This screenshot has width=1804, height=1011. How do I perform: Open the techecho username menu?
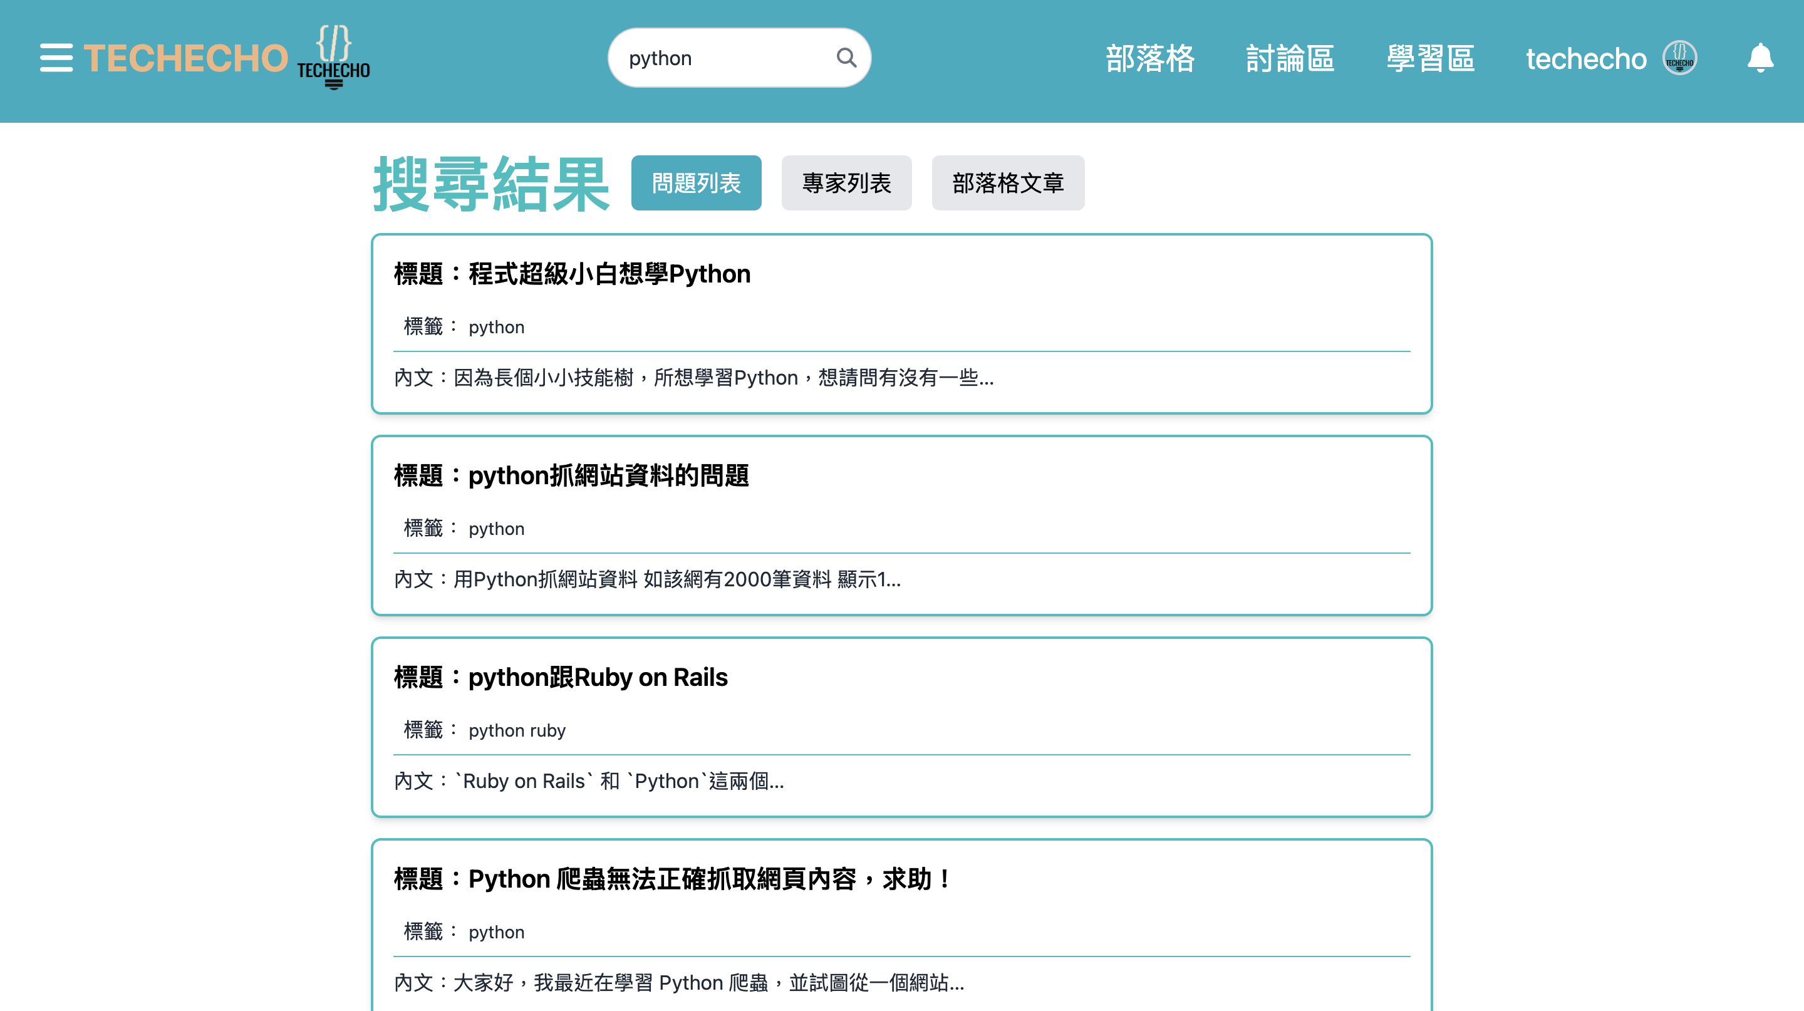coord(1585,59)
